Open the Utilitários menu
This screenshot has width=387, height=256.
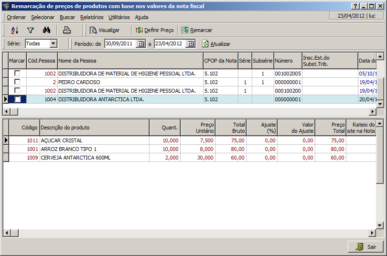pos(119,17)
